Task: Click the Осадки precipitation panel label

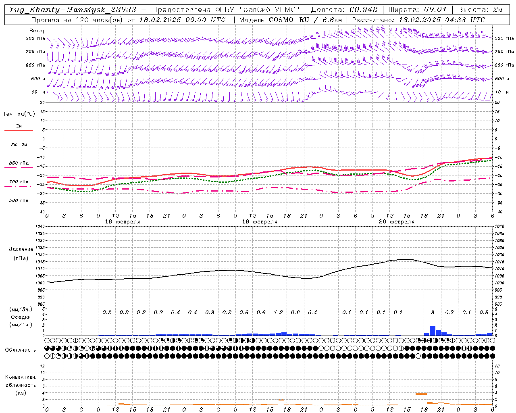Action: pos(21,317)
